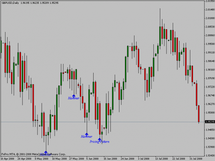Select the blue arrow above the 5 Jun Hammer label

pyautogui.click(x=87, y=135)
